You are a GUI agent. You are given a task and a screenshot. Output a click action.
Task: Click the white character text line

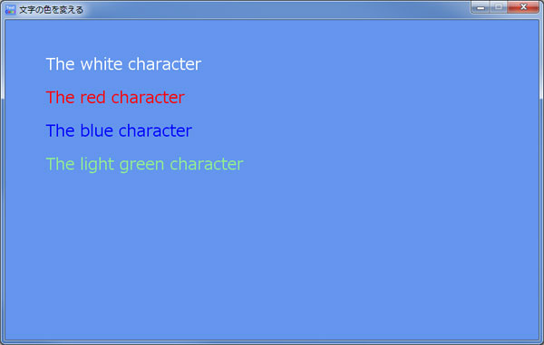(123, 64)
